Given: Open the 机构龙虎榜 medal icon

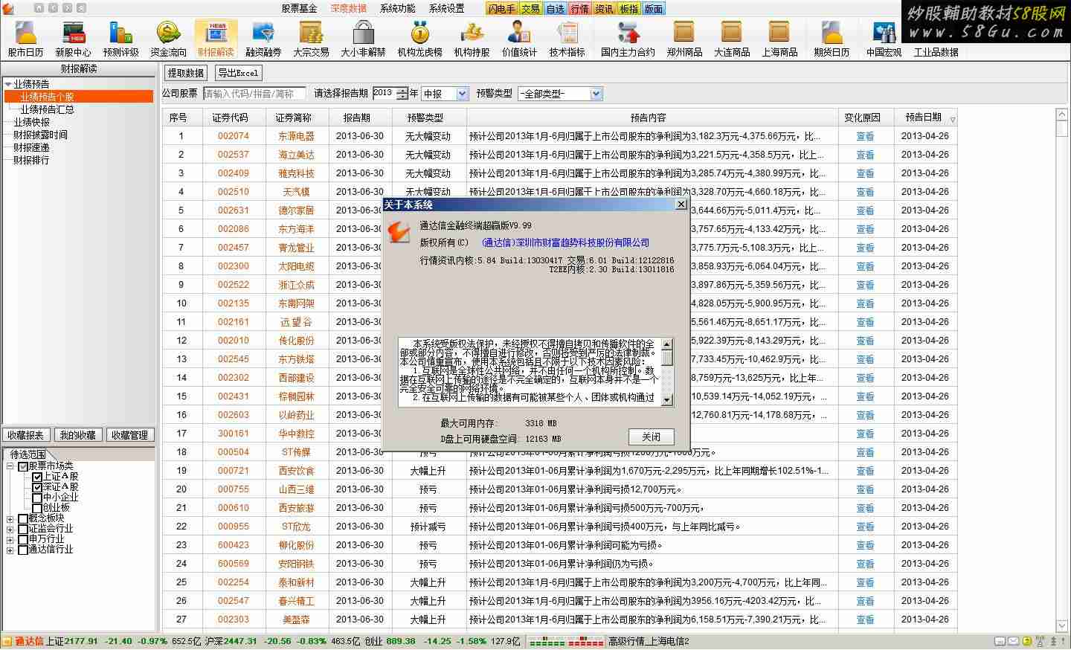Looking at the screenshot, I should coord(419,39).
